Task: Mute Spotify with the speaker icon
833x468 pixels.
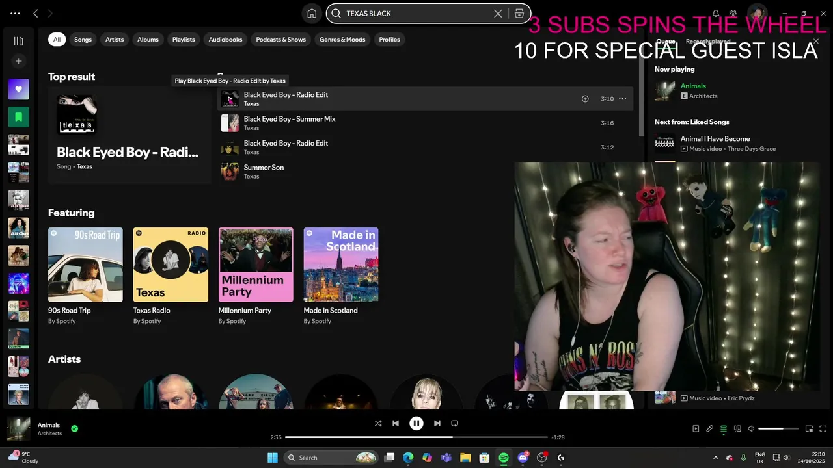Action: pos(751,429)
